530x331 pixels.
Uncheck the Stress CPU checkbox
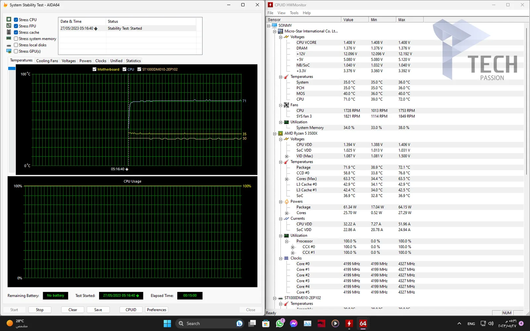pos(16,20)
